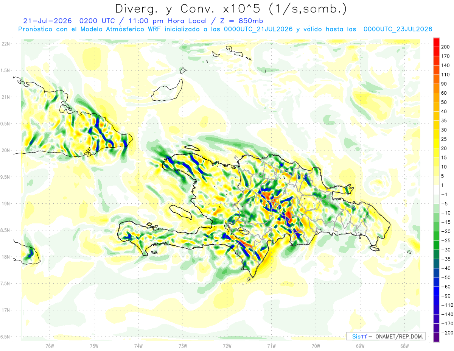Click the dark purple swatch below the -200 label

coord(436,337)
